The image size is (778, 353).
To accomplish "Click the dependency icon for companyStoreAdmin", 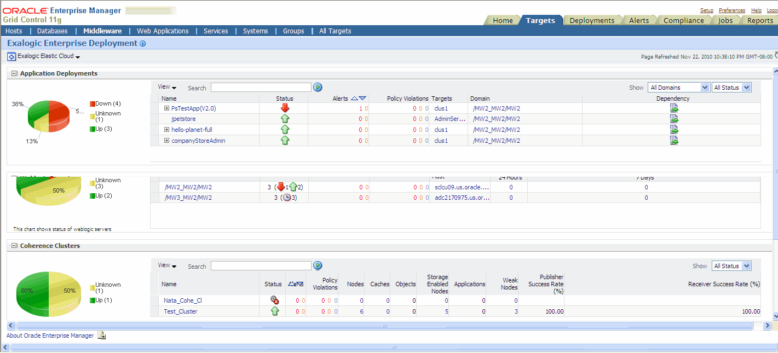I will [674, 141].
